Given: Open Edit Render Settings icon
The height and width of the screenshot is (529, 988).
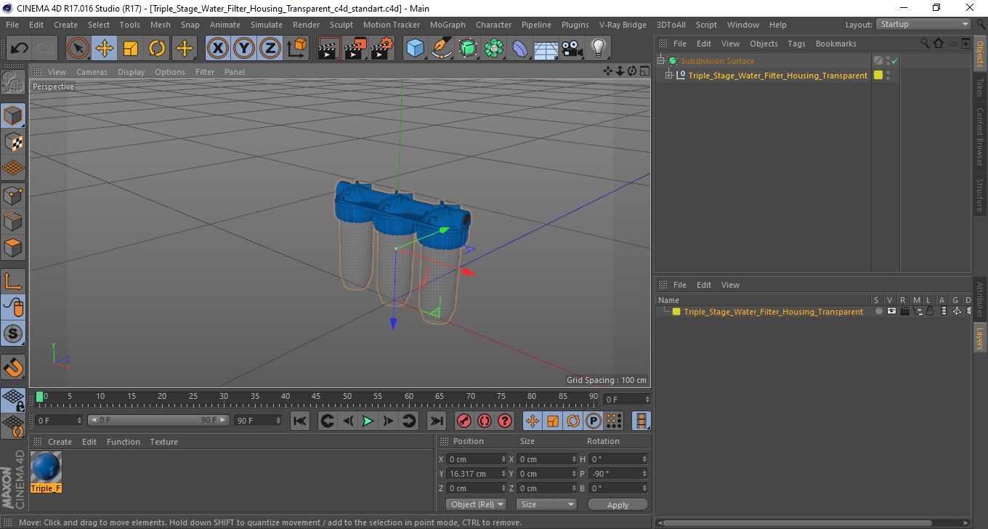Looking at the screenshot, I should 382,49.
